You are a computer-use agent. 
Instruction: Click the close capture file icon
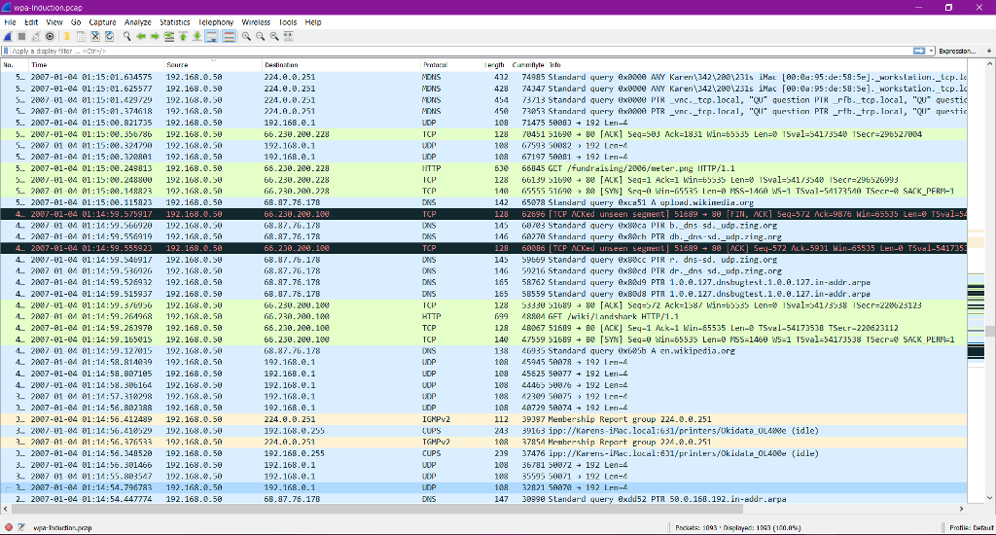click(95, 36)
